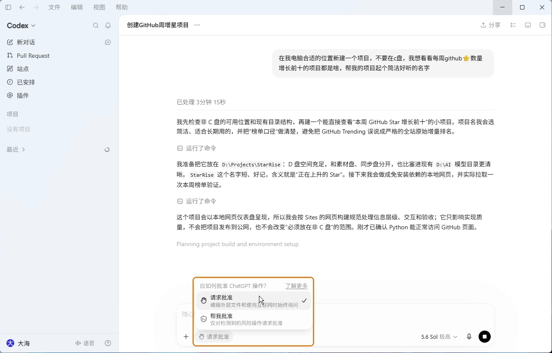Viewport: 552px width, 353px height.
Task: Click the 项目 section header
Action: pyautogui.click(x=13, y=114)
